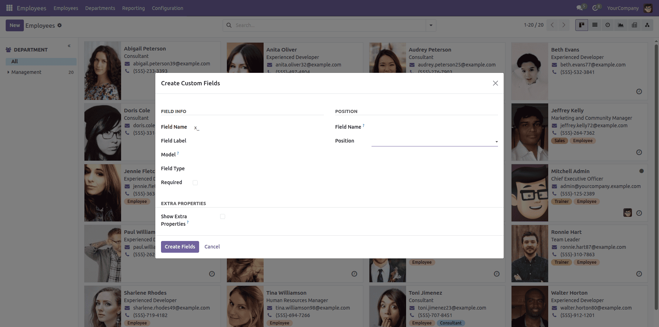This screenshot has width=659, height=327.
Task: Click the Sales tag on Jeffrey Kelly
Action: coord(559,141)
